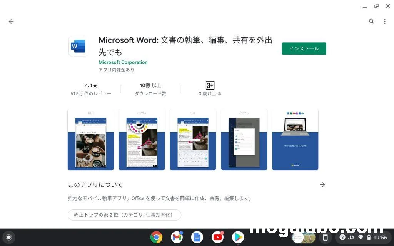Click the info icon beside 3 歳以上
Viewport: 394px width, 246px height.
(x=220, y=94)
